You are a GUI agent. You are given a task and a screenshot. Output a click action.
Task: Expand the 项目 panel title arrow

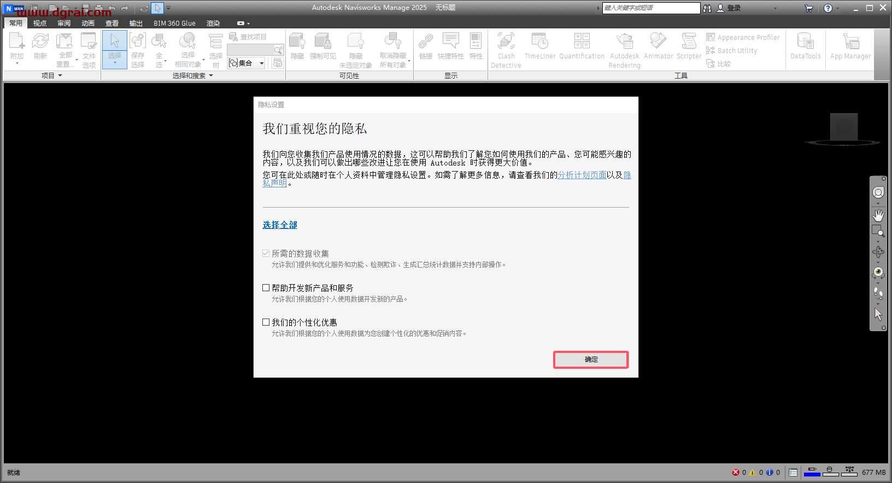(60, 75)
